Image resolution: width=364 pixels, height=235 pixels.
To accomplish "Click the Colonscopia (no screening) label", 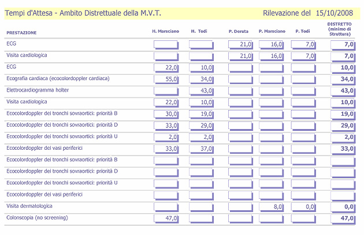I will (x=37, y=217).
